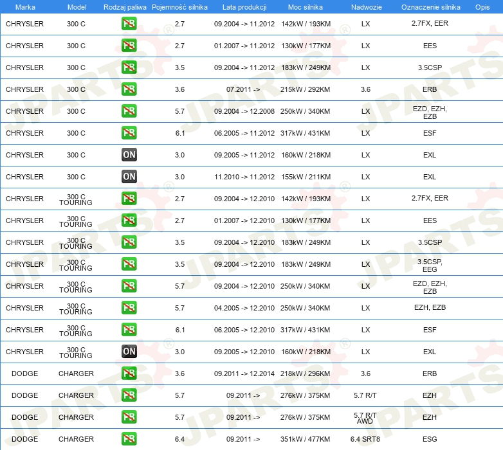Viewport: 503px width, 450px height.
Task: Click the Moc silnika column header
Action: click(306, 7)
